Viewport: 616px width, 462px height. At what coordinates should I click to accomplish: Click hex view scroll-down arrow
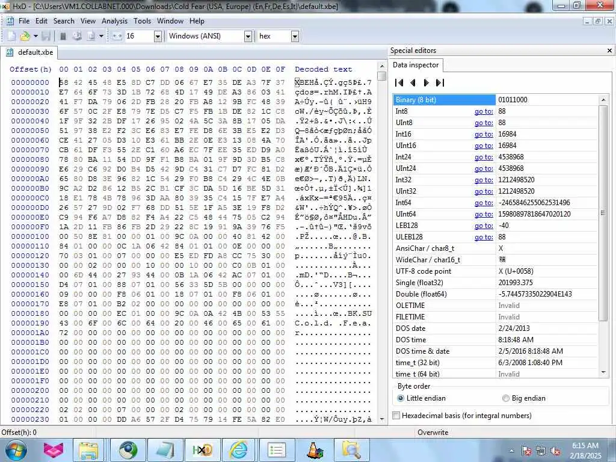point(382,419)
